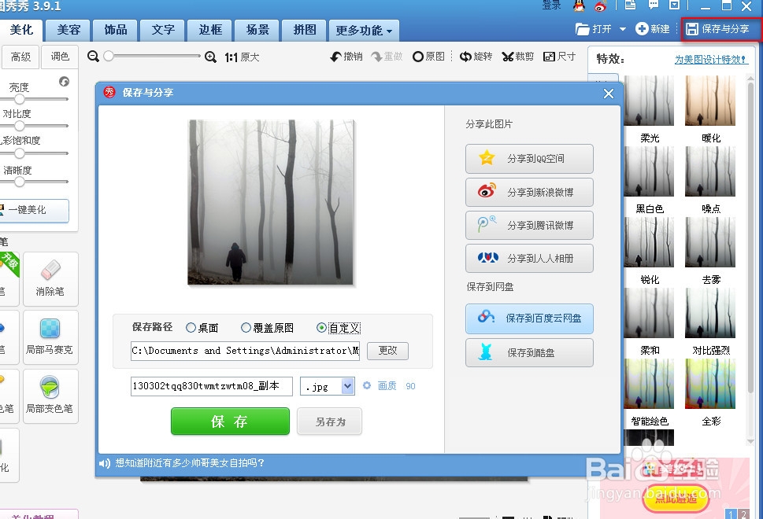
Task: Switch to the 文字 tab
Action: coord(163,30)
